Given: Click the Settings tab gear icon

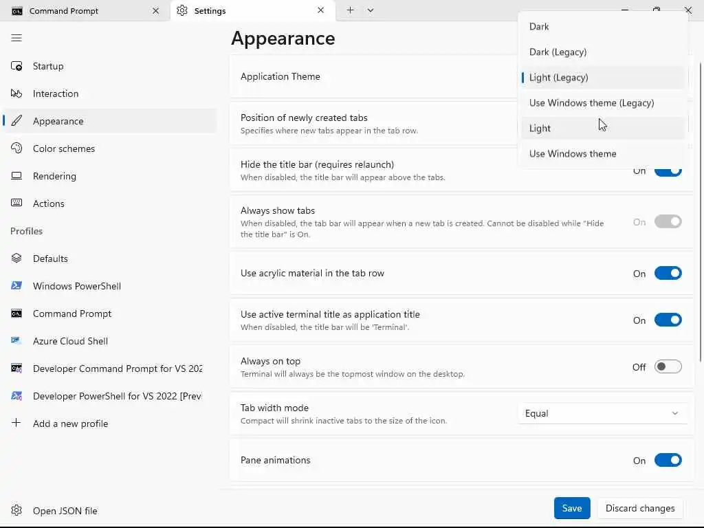Looking at the screenshot, I should tap(181, 10).
